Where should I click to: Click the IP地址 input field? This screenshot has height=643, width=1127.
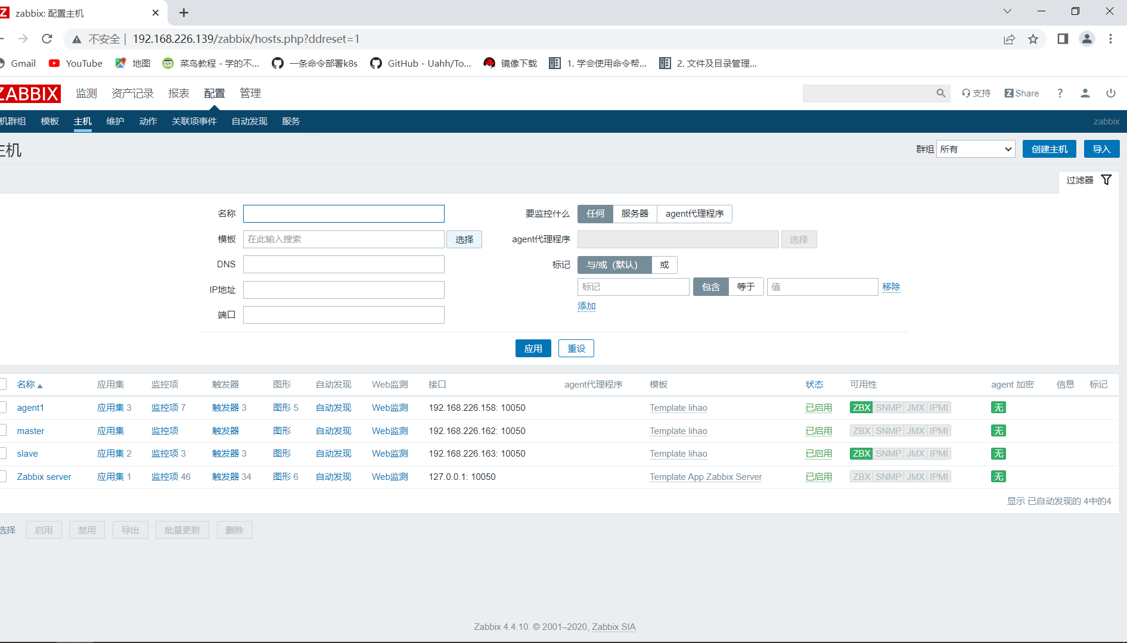pyautogui.click(x=344, y=290)
